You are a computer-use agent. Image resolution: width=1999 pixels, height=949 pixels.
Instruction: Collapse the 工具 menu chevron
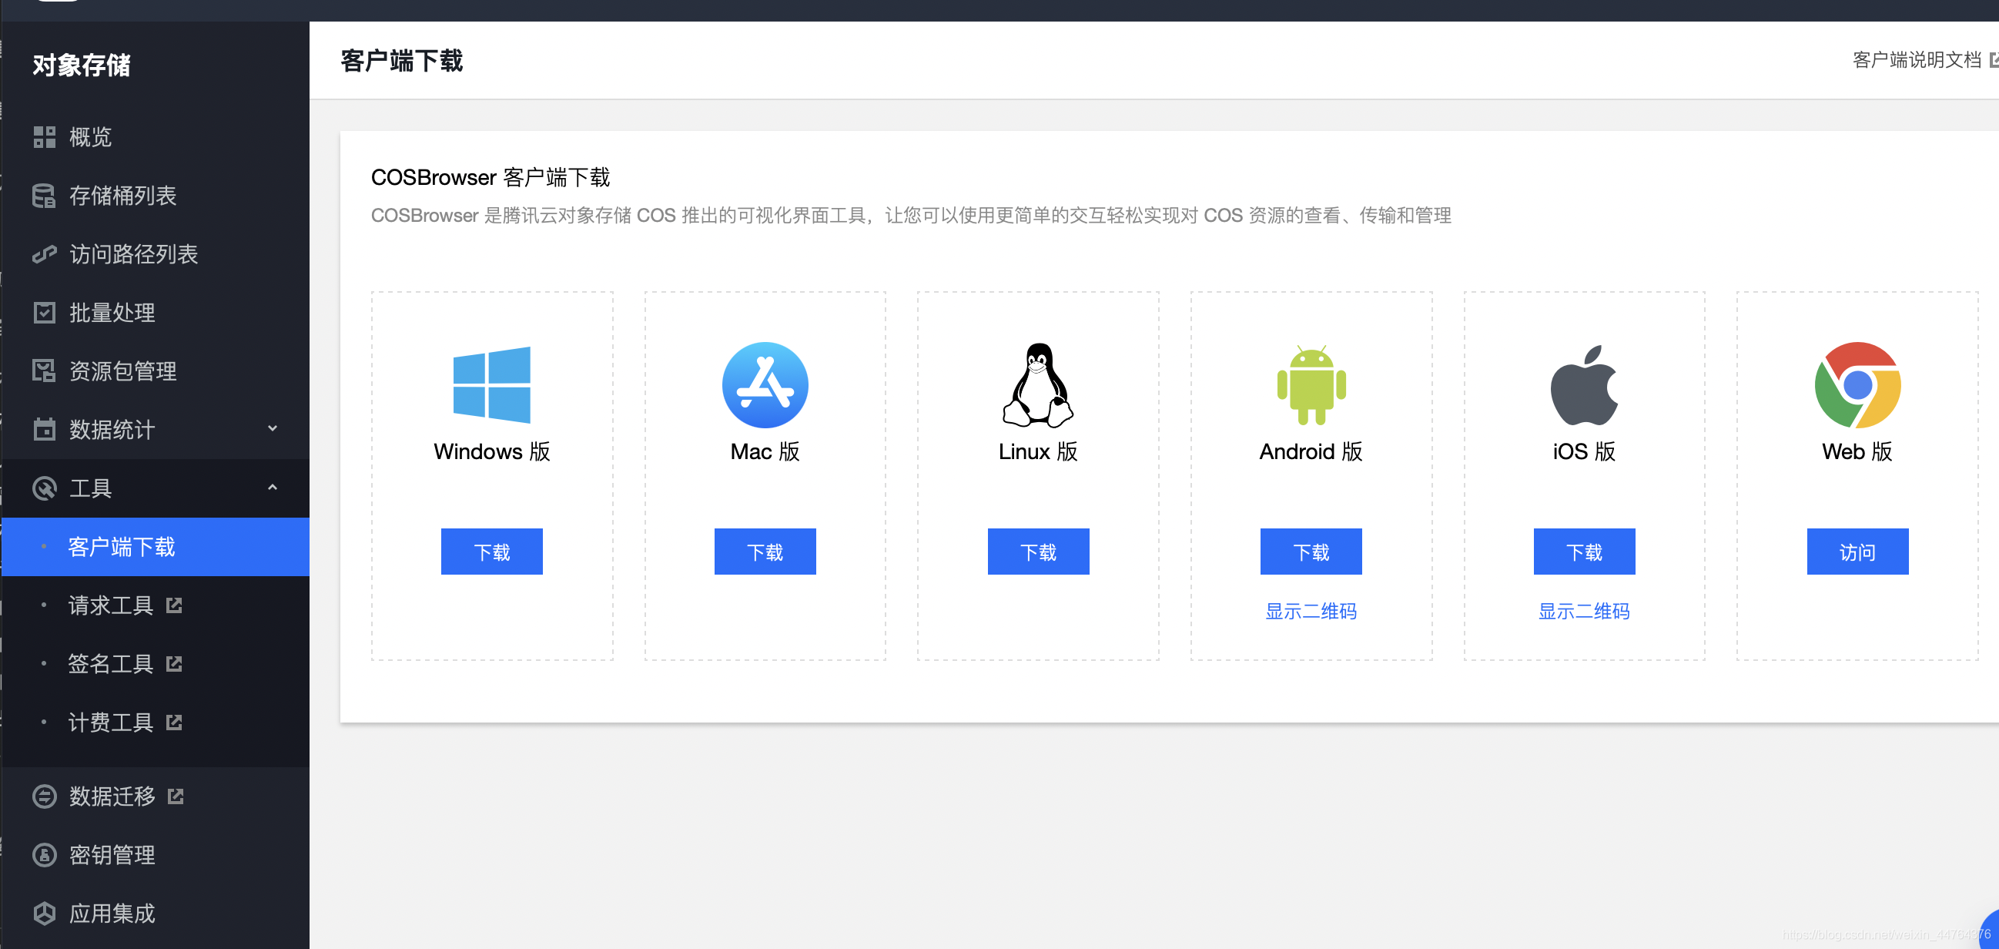(273, 488)
